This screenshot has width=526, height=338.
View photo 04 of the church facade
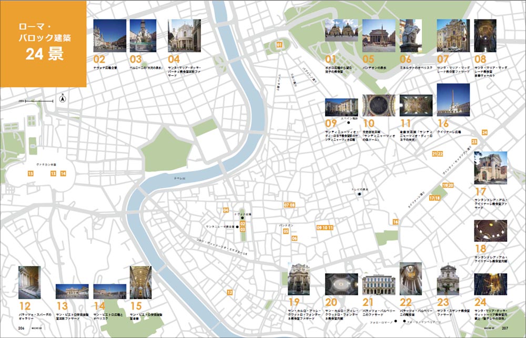pyautogui.click(x=184, y=36)
